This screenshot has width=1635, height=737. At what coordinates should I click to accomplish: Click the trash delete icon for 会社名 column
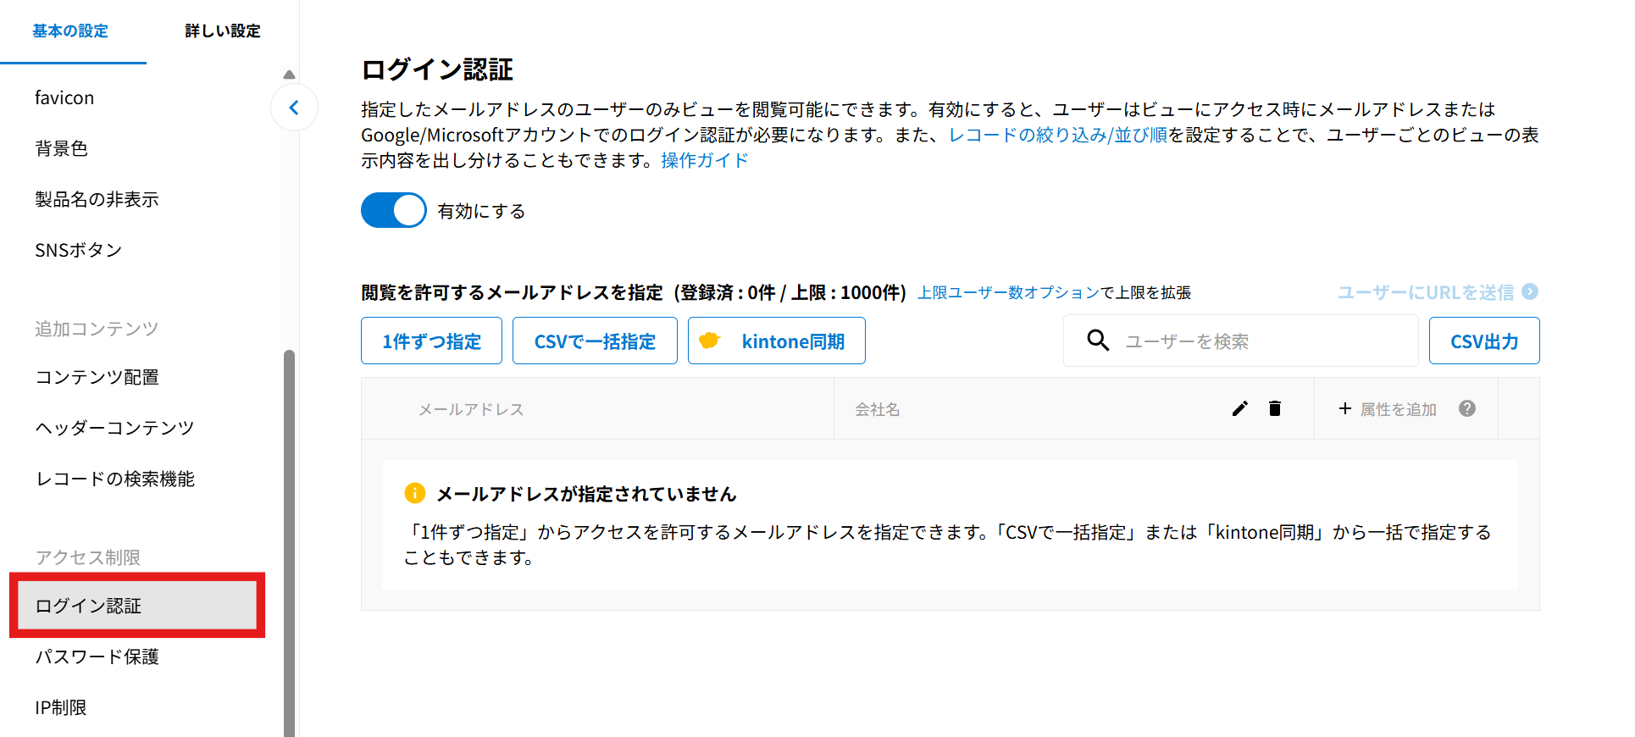coord(1274,409)
